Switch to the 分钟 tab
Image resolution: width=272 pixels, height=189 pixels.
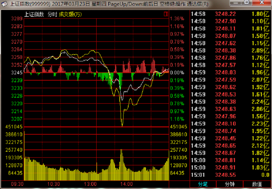point(230,184)
